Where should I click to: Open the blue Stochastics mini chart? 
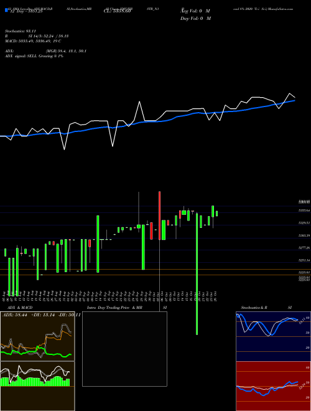(x=273, y=336)
